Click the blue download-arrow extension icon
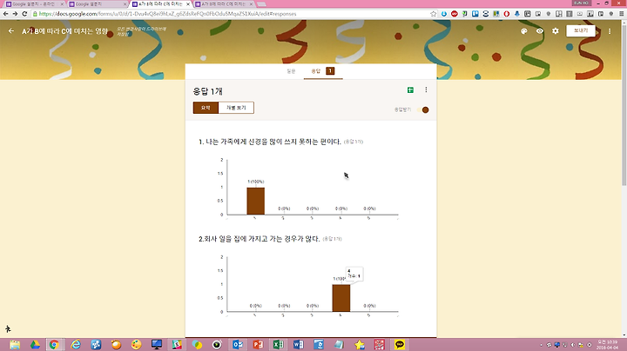 tap(444, 14)
